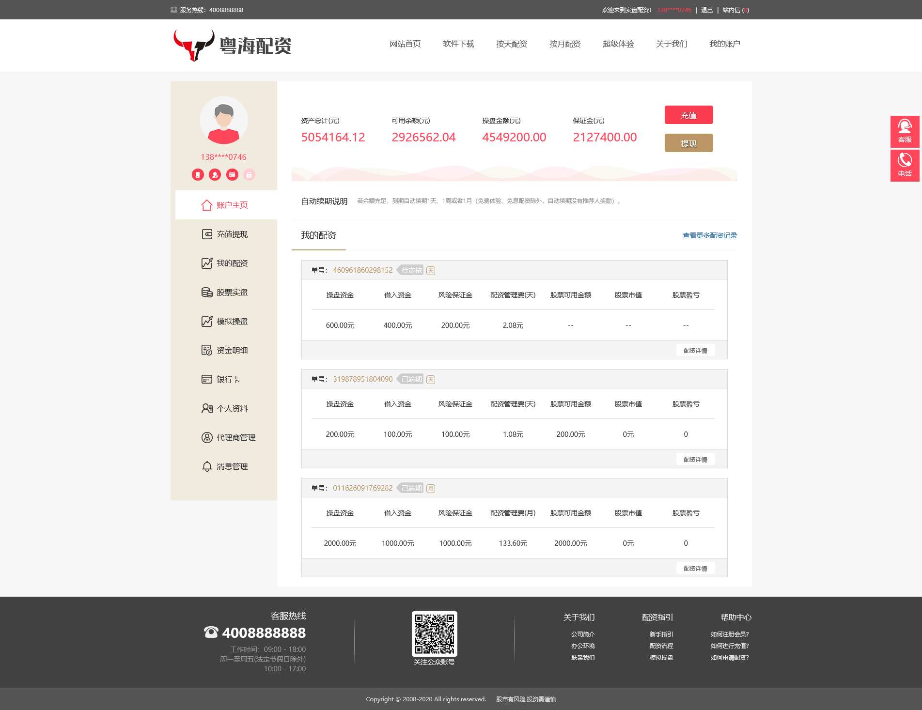Click the phone verification badge icon

click(198, 175)
